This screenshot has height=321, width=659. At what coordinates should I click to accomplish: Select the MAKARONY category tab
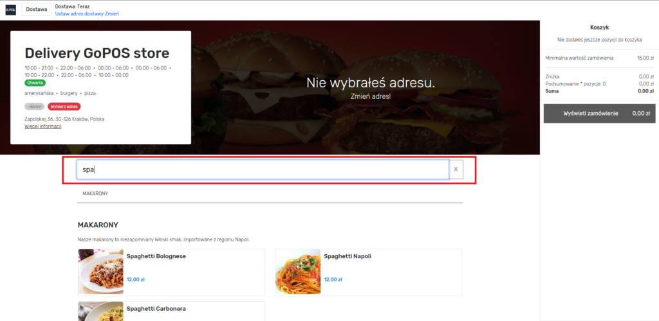pos(95,194)
